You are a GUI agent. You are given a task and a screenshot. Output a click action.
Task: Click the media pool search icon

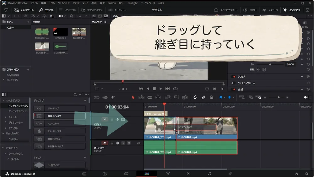click(72, 16)
